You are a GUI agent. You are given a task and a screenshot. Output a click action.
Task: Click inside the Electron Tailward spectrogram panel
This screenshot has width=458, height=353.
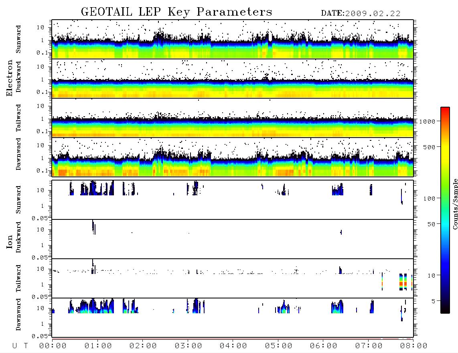pyautogui.click(x=233, y=118)
